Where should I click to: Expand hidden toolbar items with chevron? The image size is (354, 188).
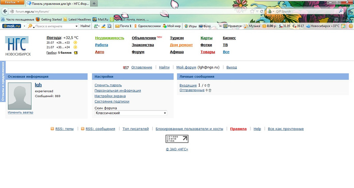[x=220, y=26]
